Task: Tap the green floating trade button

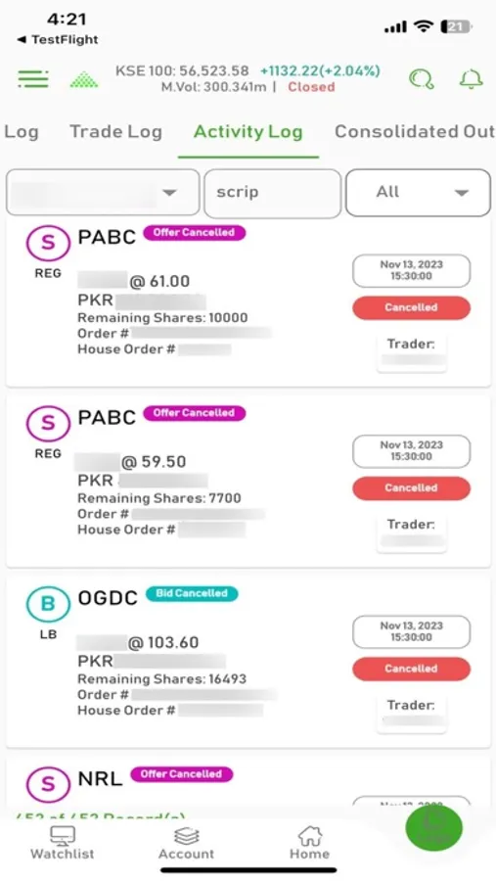Action: [433, 827]
